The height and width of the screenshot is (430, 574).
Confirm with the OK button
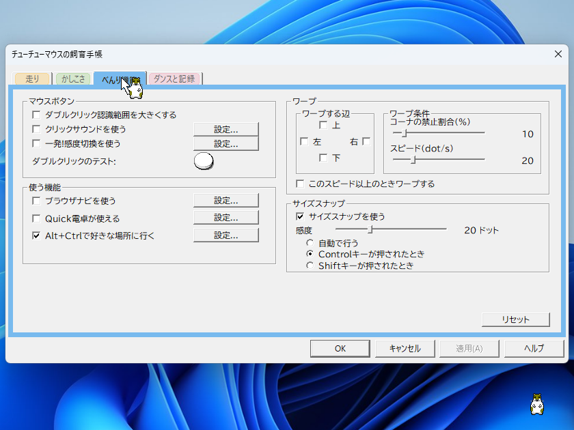340,349
